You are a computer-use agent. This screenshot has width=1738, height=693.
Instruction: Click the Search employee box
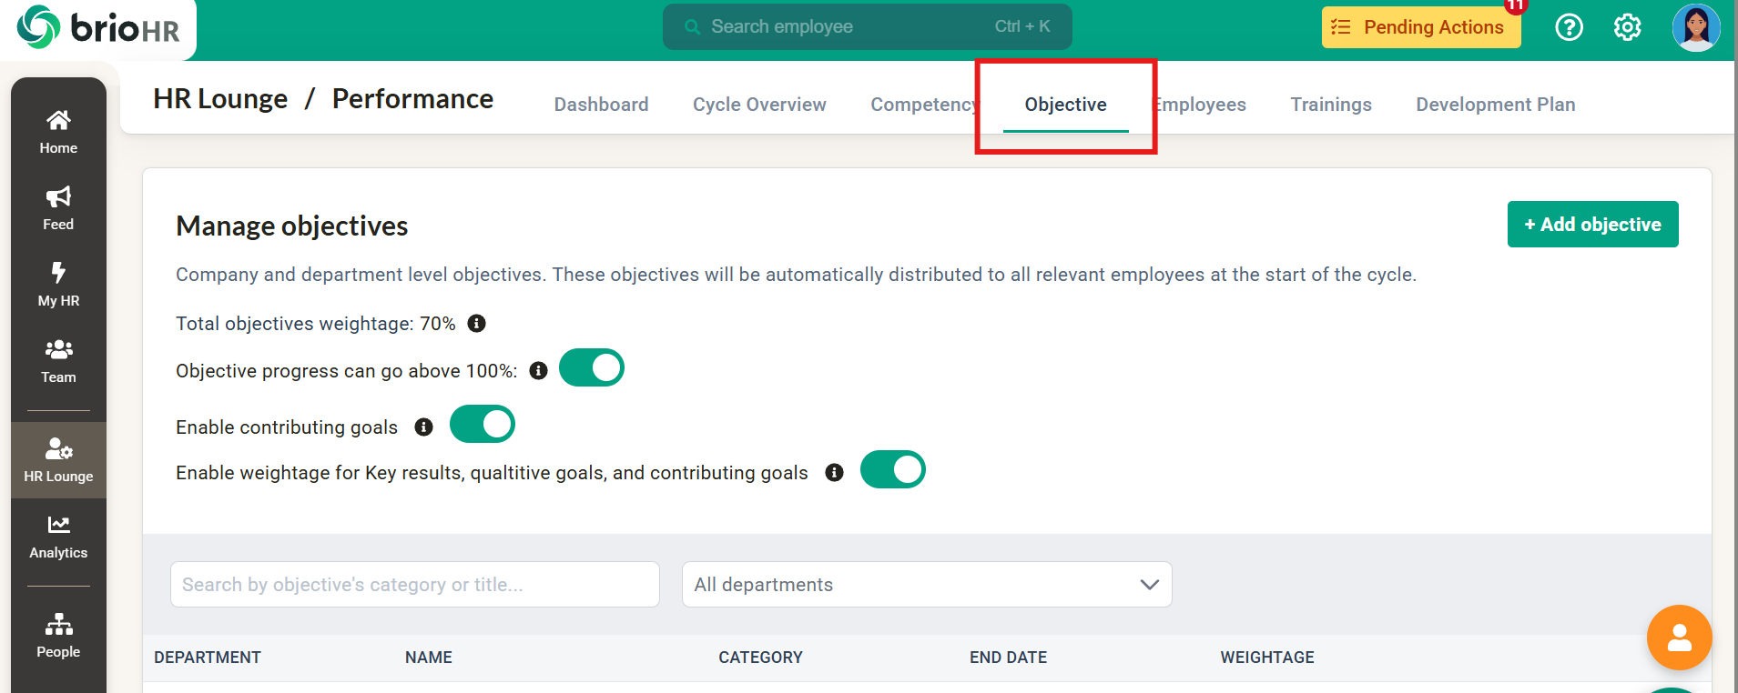(x=867, y=27)
